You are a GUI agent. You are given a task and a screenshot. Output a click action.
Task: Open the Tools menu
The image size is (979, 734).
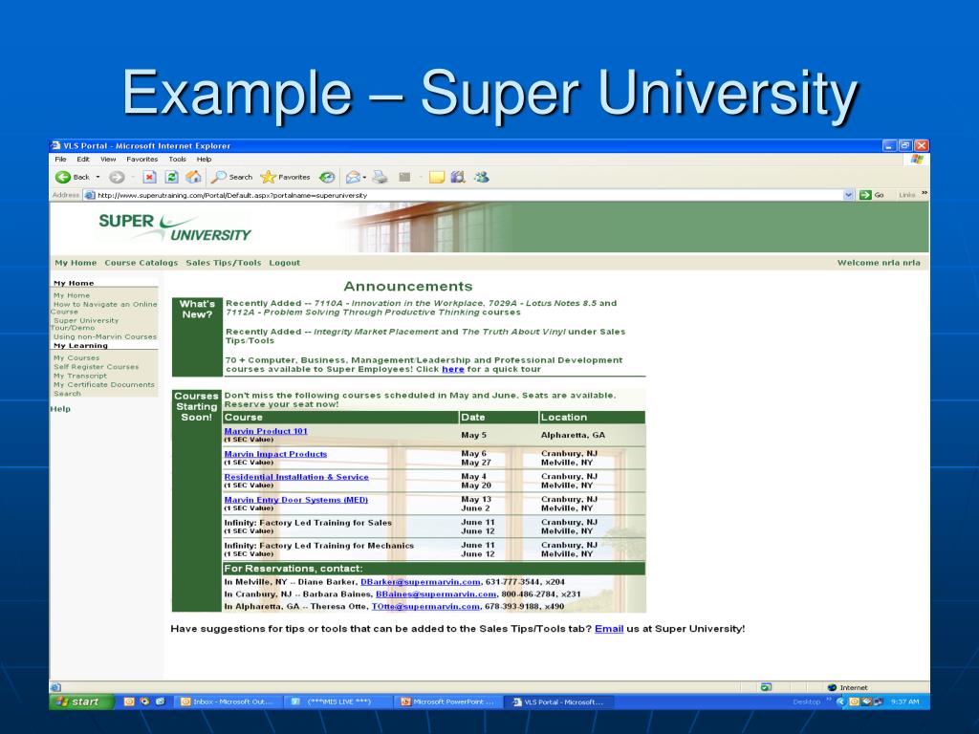177,160
